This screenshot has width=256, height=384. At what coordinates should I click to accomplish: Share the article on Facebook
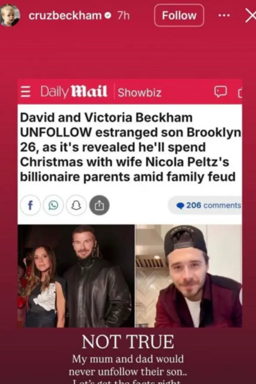pyautogui.click(x=30, y=205)
